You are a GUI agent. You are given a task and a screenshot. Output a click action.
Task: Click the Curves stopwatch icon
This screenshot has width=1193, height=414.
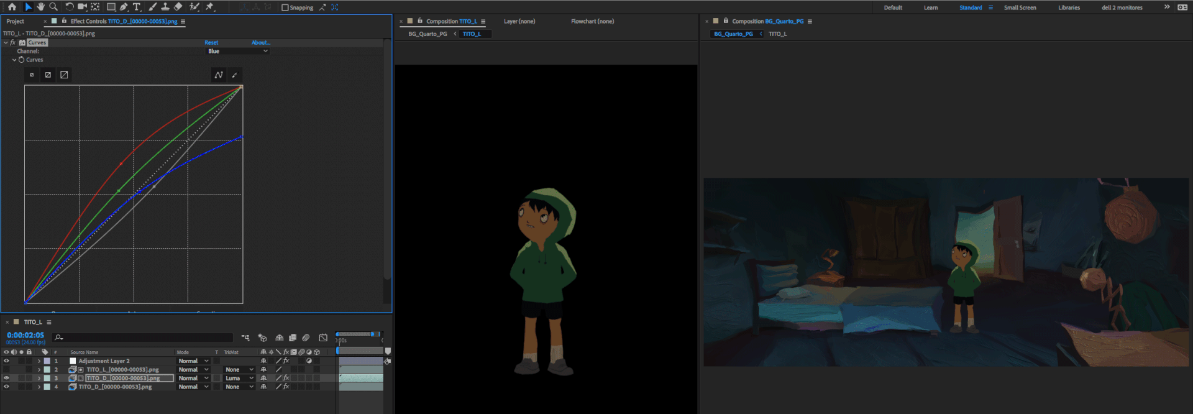point(21,60)
